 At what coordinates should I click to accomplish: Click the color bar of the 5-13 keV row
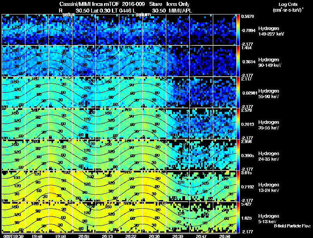tap(238, 217)
